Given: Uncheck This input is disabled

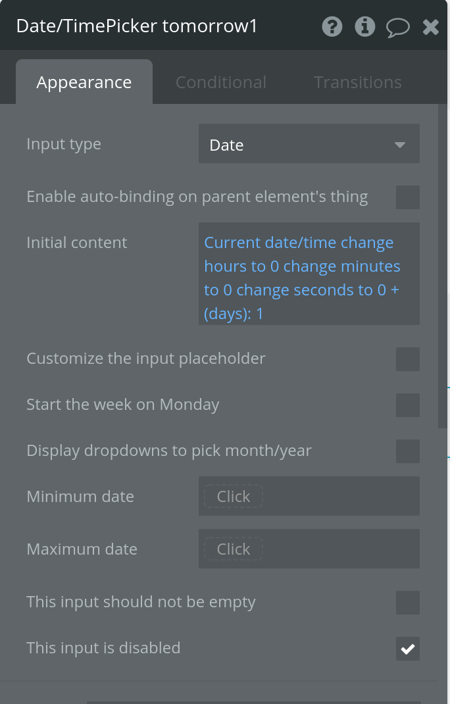Looking at the screenshot, I should pos(408,649).
